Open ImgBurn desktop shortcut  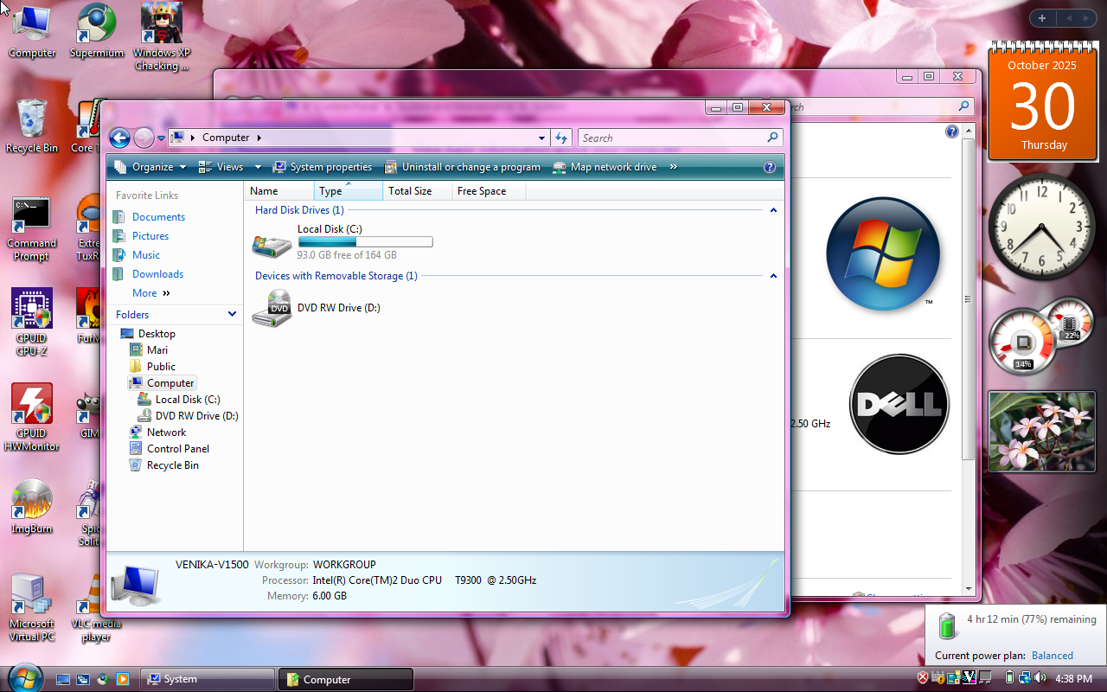(x=31, y=502)
